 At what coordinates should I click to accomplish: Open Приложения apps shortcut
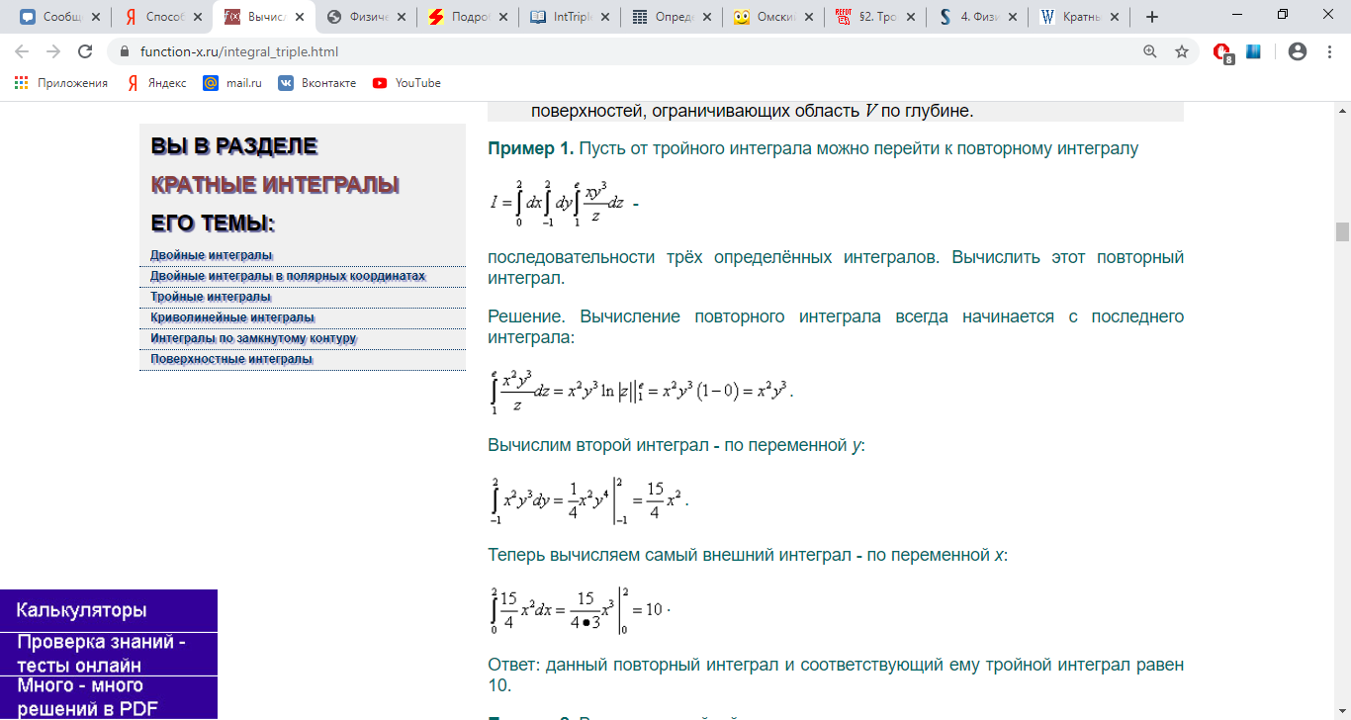61,83
